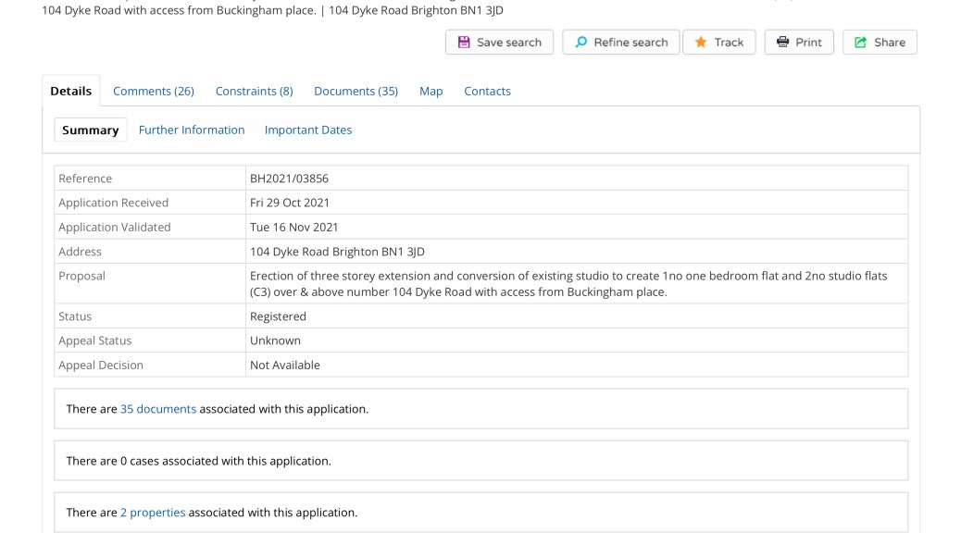Open the Comments (26) tab

coord(154,91)
